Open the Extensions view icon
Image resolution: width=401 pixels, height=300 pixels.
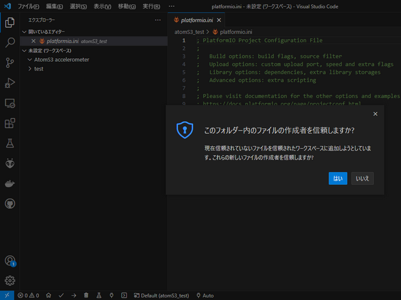click(10, 123)
